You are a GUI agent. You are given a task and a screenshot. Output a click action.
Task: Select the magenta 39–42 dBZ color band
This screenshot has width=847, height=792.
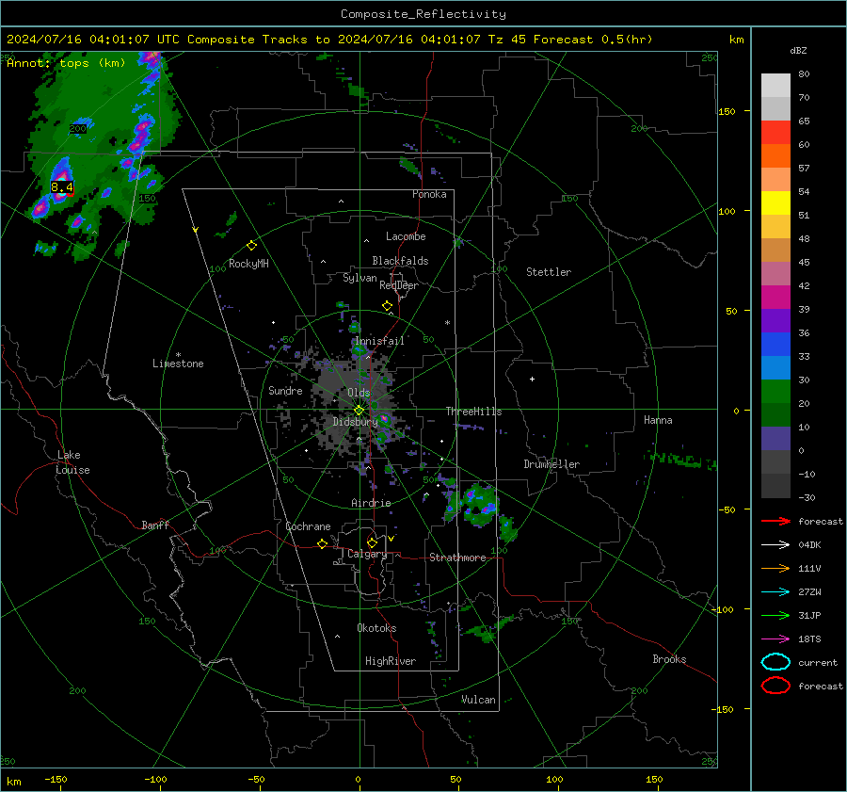click(775, 298)
